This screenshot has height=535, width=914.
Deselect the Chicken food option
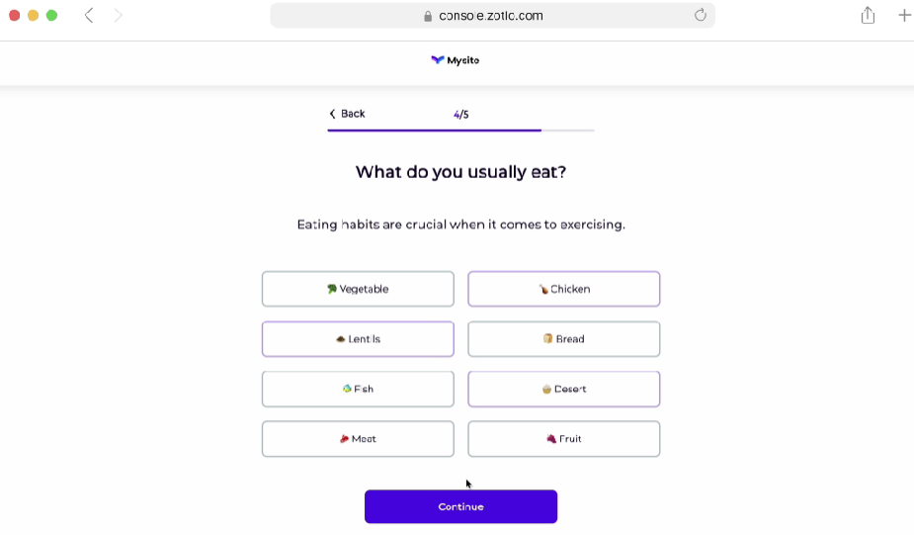pyautogui.click(x=563, y=289)
